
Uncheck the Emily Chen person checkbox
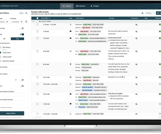0,52
